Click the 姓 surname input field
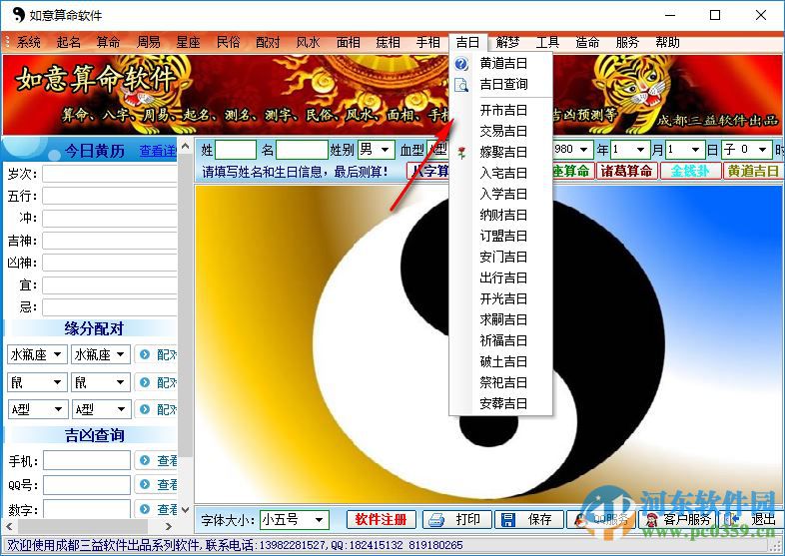Viewport: 785px width, 556px height. (x=236, y=150)
